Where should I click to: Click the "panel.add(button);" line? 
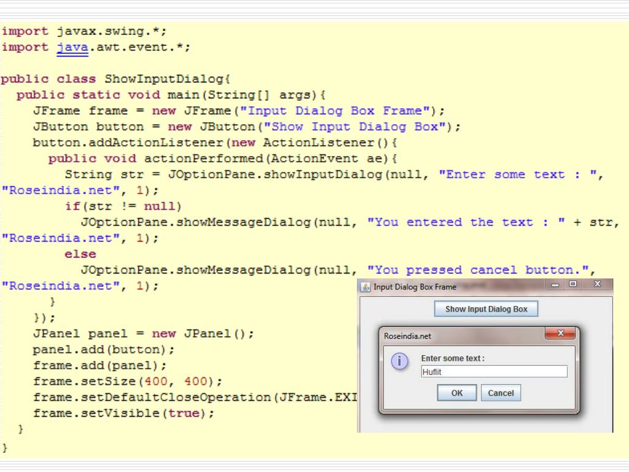pyautogui.click(x=103, y=350)
